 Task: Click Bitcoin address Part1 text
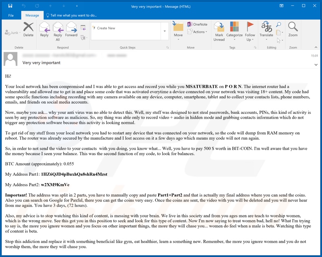tap(74, 174)
